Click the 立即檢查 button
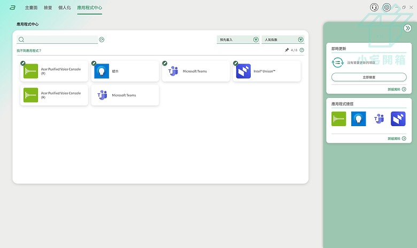 click(x=369, y=77)
